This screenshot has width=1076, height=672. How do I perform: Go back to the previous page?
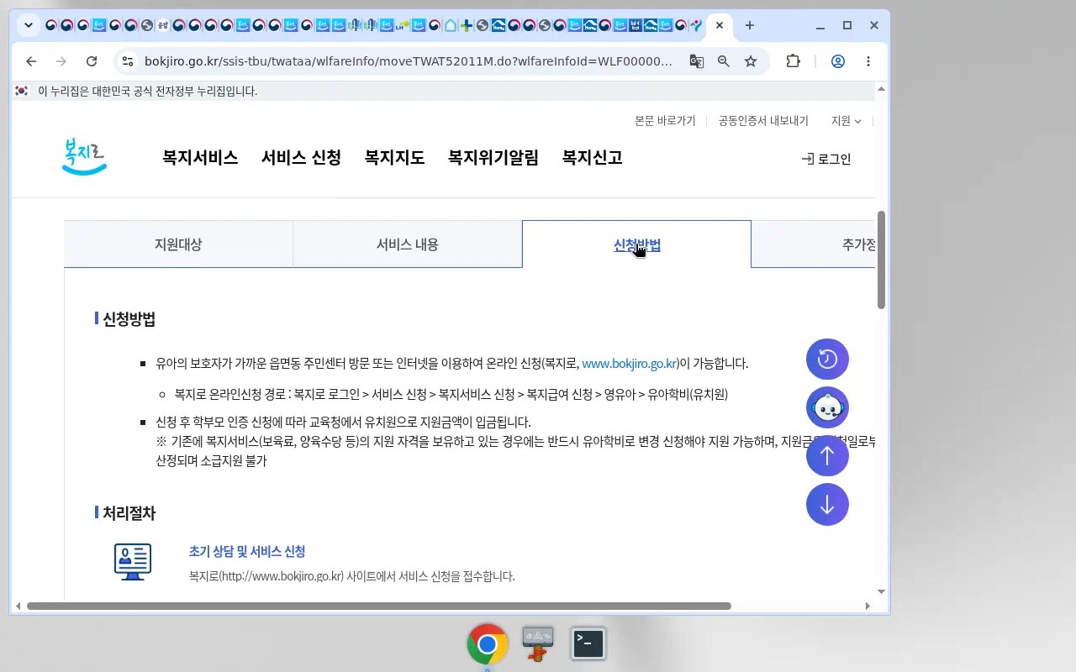coord(31,61)
